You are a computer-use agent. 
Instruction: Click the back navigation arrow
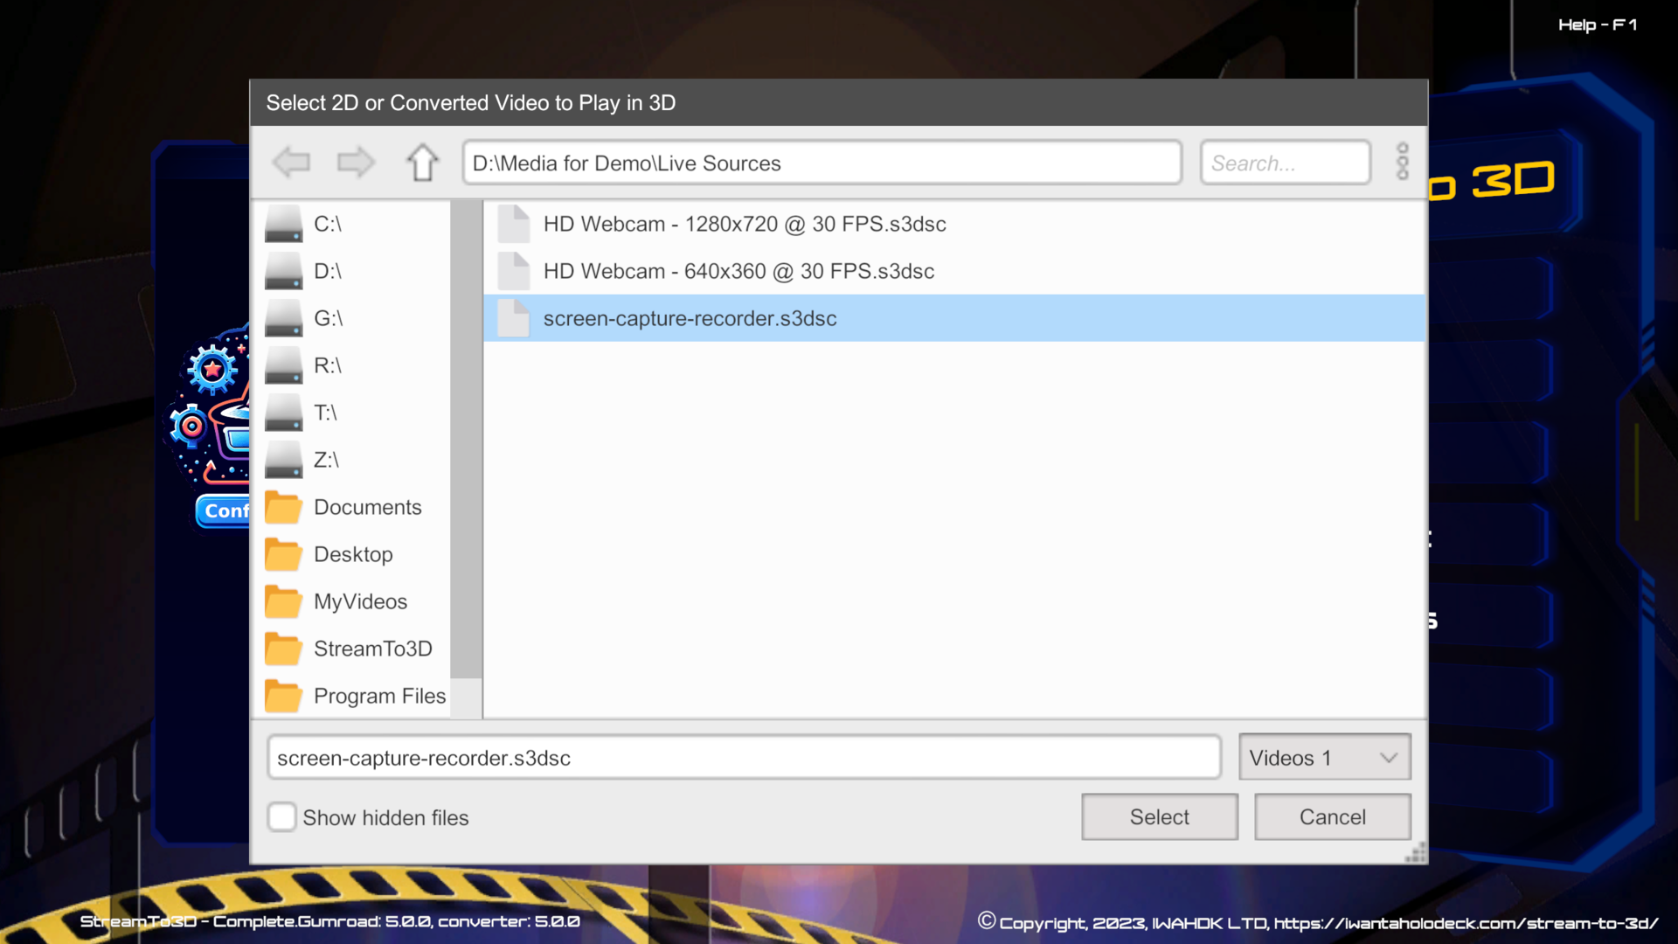(291, 163)
